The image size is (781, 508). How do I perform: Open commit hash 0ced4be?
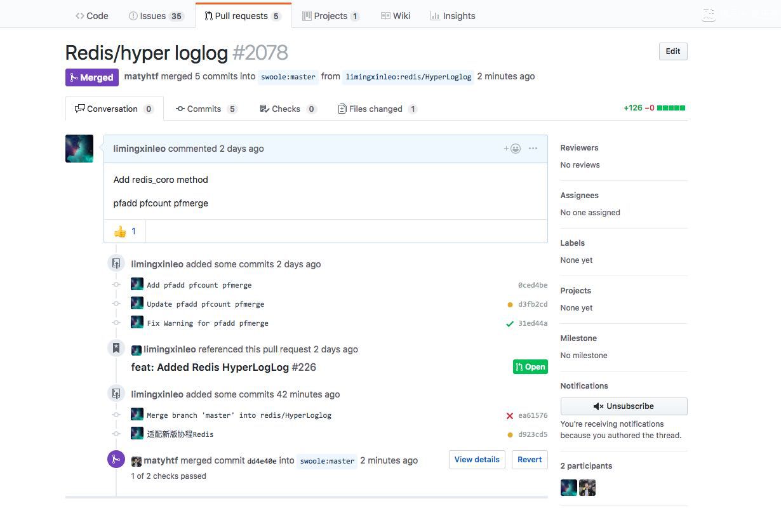(x=533, y=285)
